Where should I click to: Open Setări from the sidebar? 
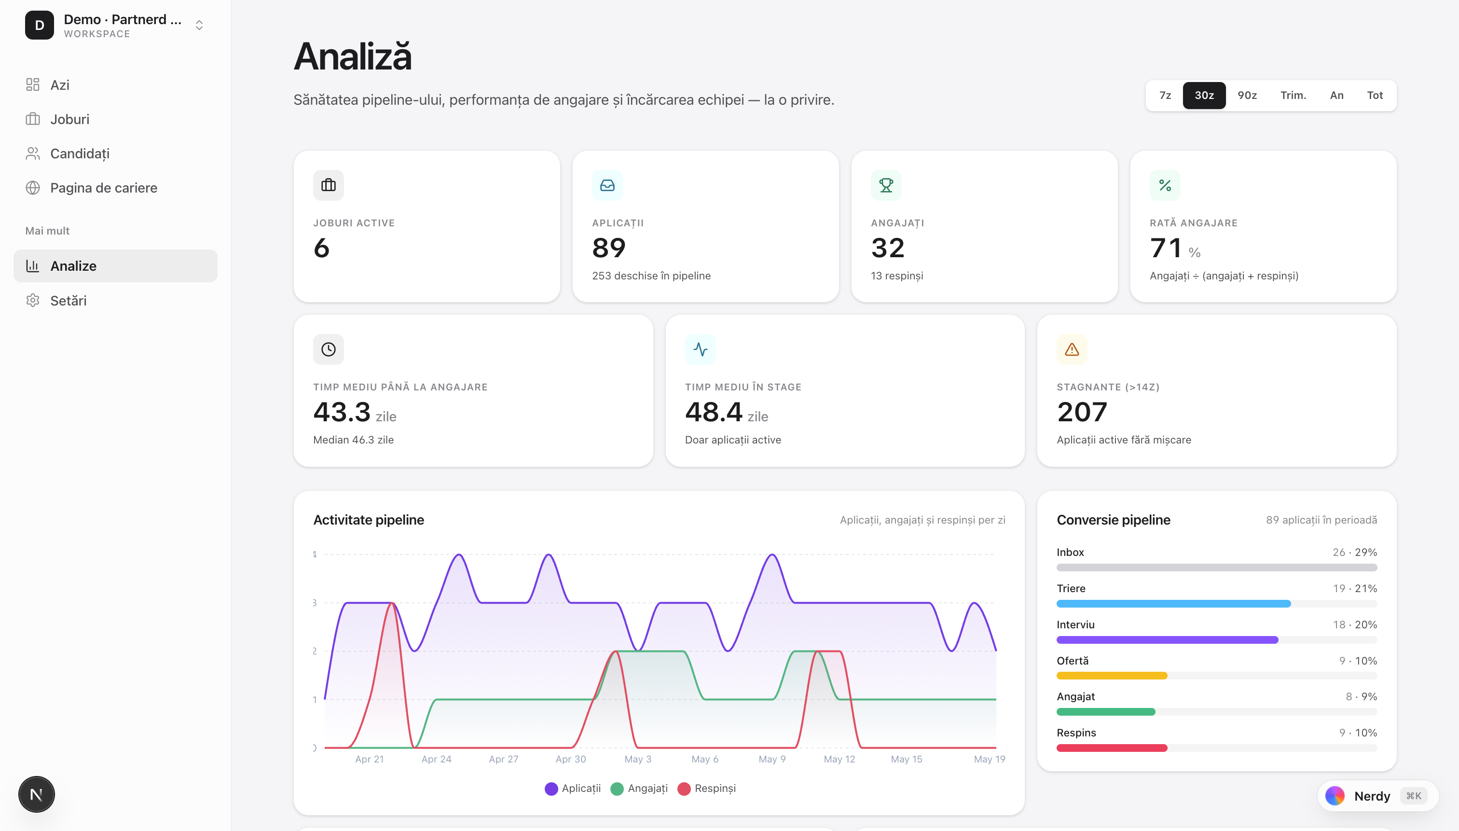pos(115,300)
